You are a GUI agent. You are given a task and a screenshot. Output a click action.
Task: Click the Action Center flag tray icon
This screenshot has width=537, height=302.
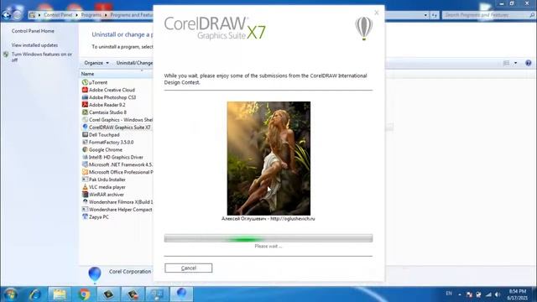click(469, 294)
